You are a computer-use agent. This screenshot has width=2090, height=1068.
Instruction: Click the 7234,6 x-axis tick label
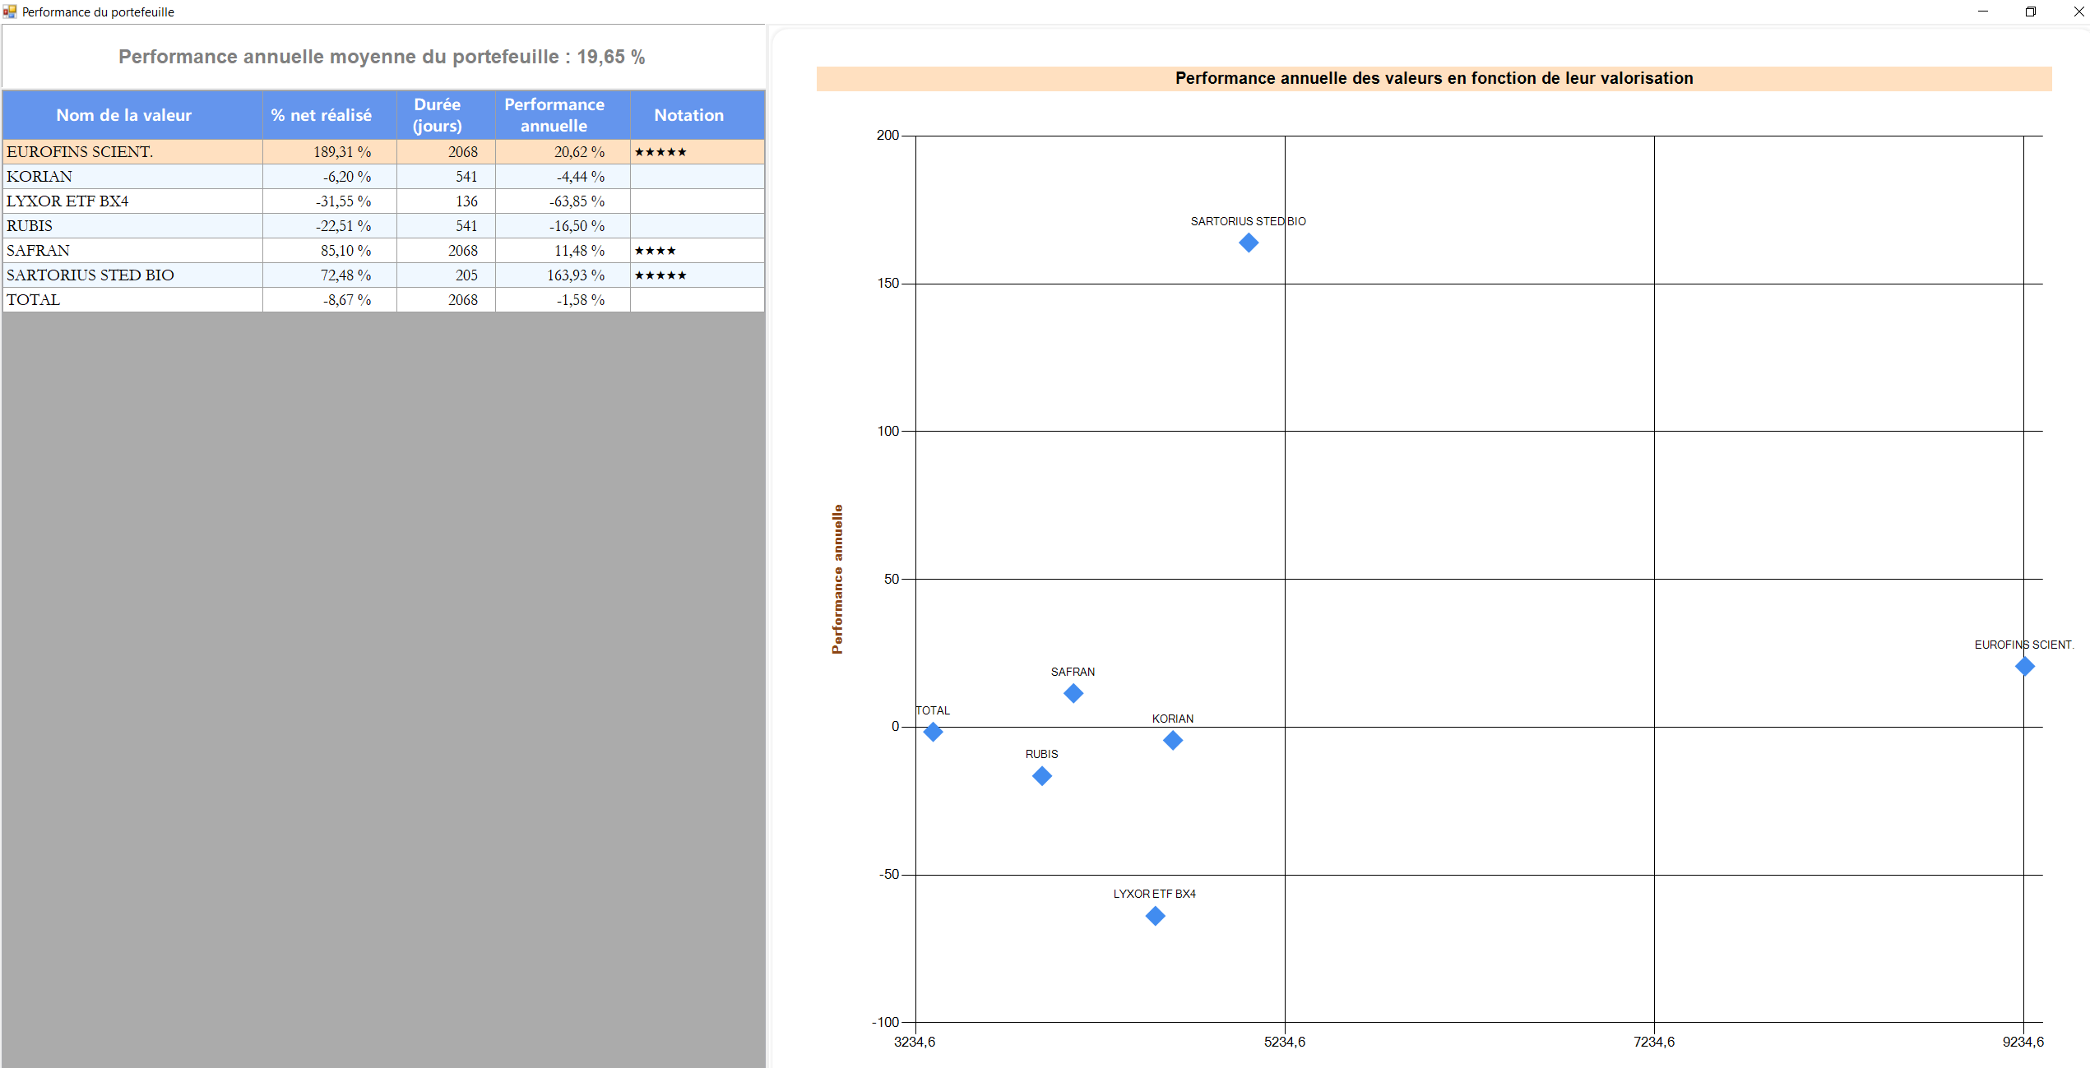(x=1654, y=1042)
